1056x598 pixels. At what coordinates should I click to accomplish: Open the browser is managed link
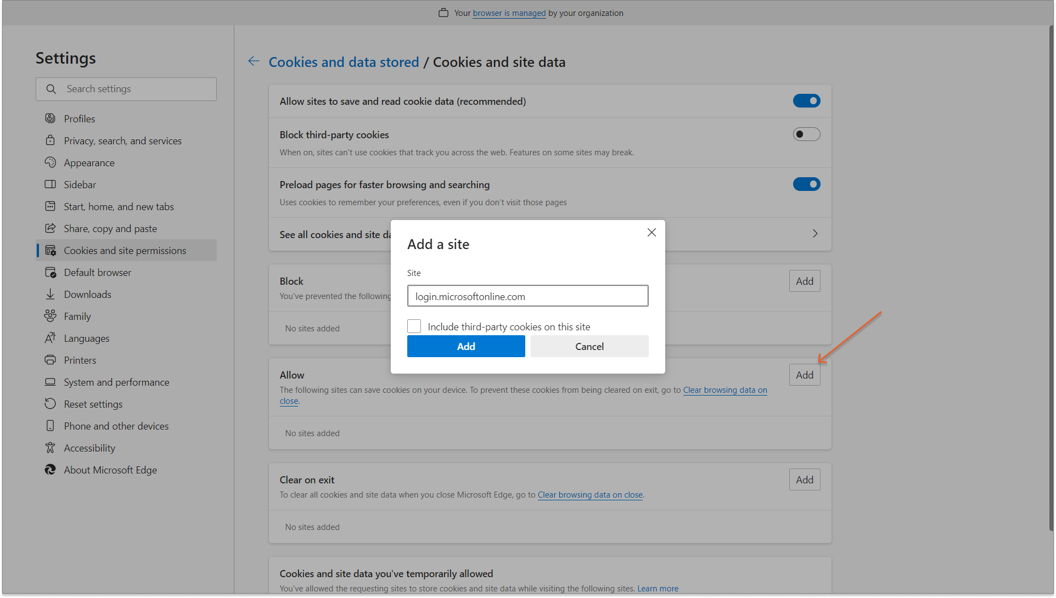coord(509,13)
